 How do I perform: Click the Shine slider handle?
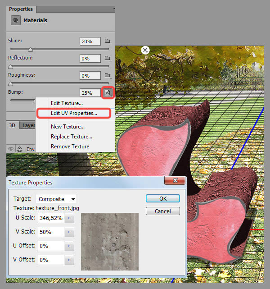[30, 50]
